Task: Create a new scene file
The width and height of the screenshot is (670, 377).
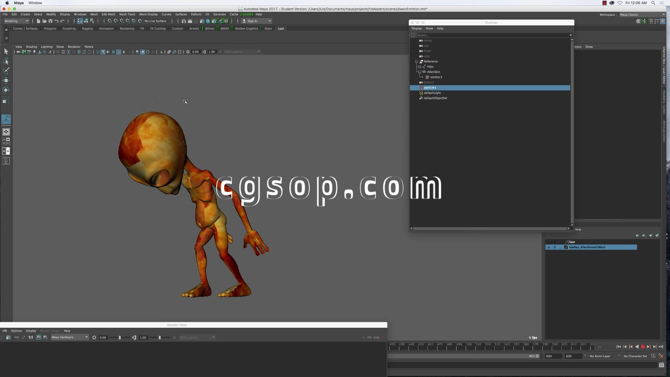Action: tap(38, 21)
